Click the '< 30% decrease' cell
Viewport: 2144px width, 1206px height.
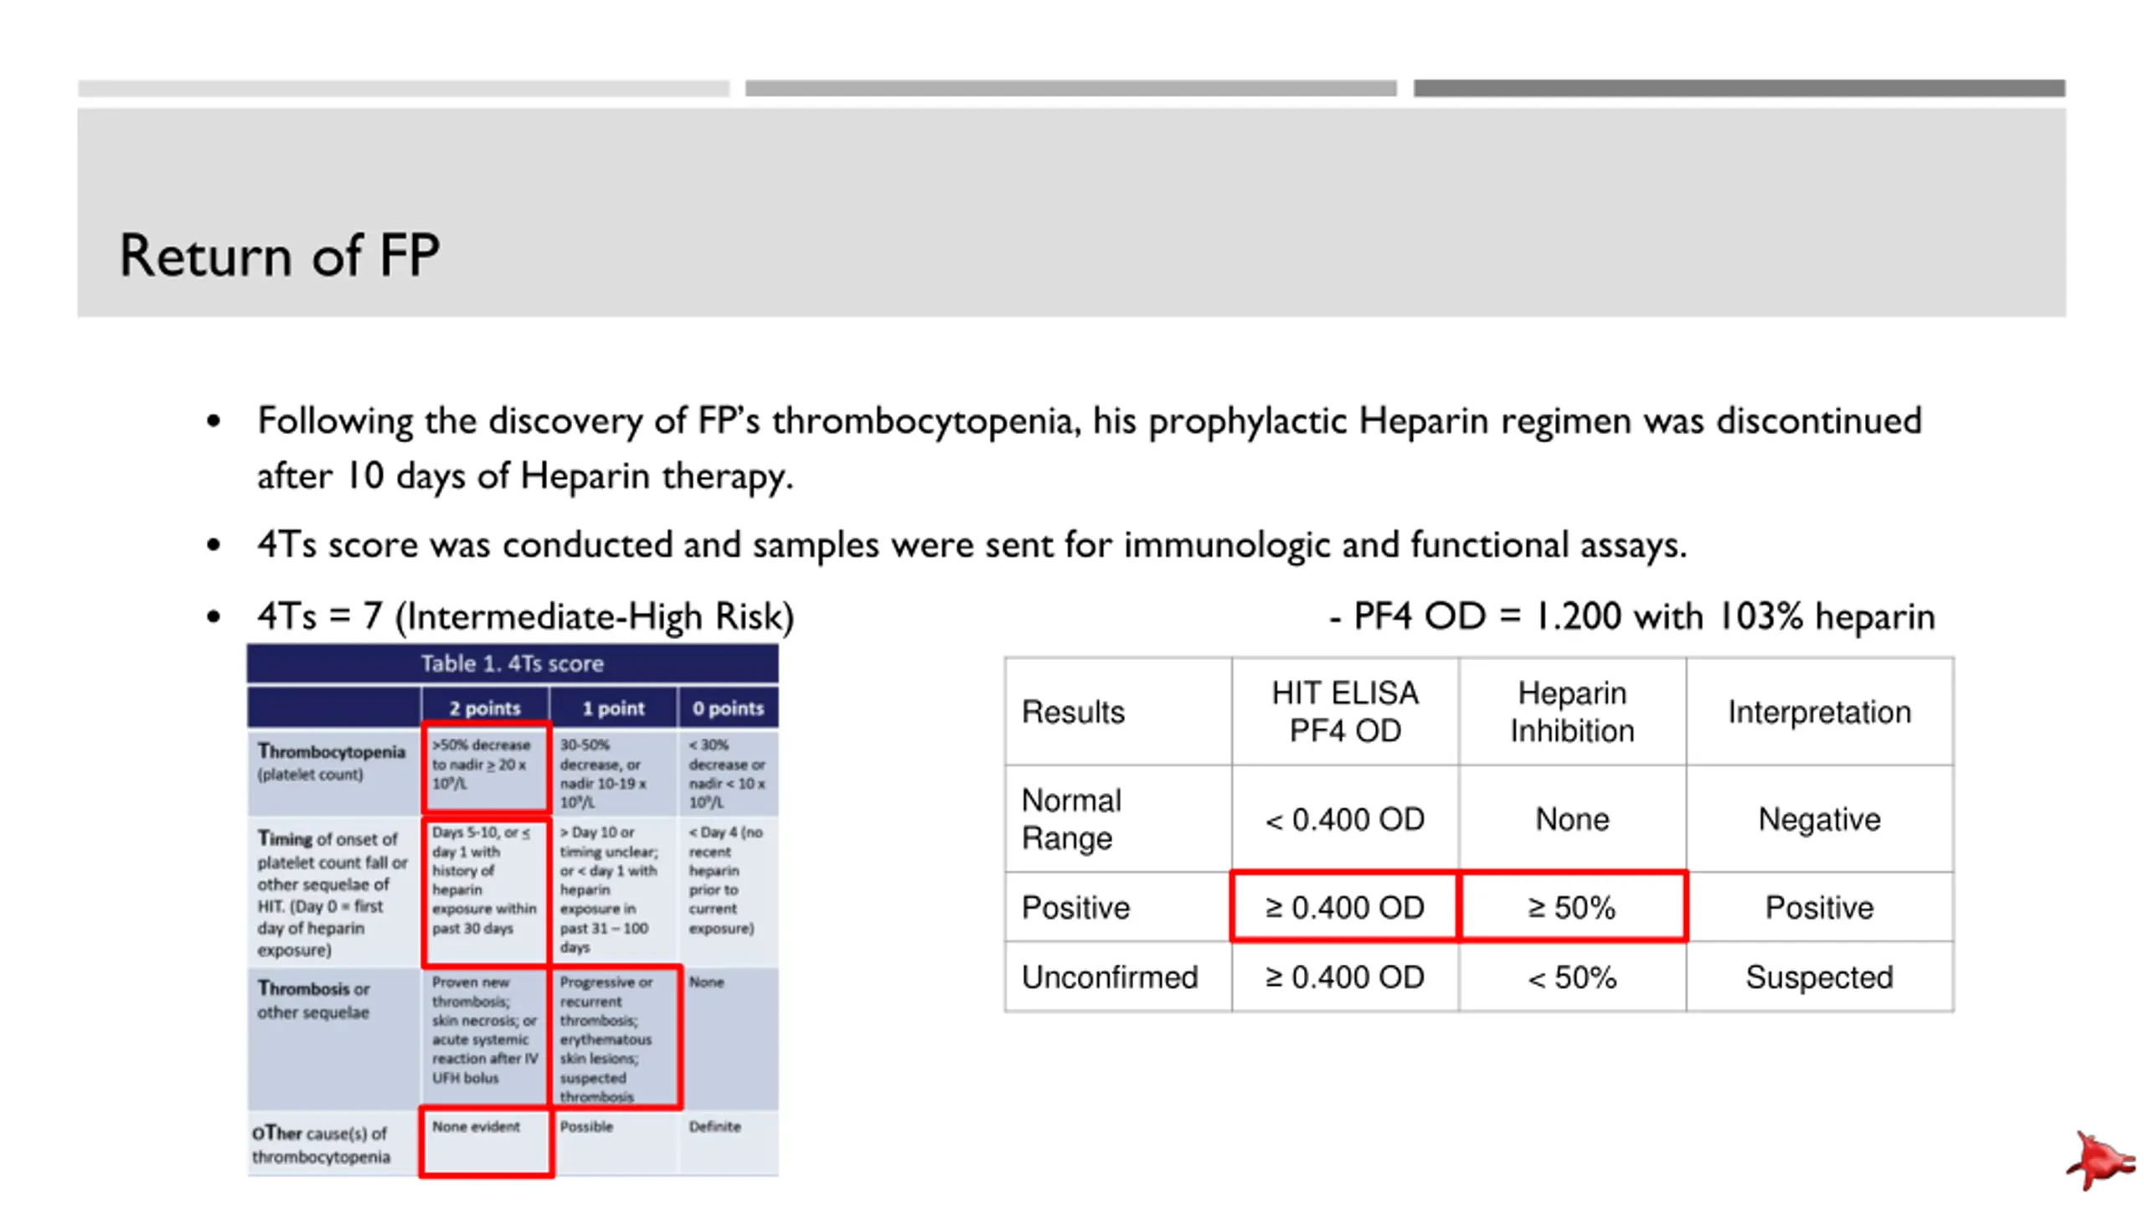727,773
